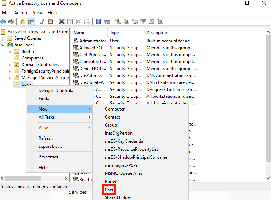Screen dimensions: 271x200
Task: Choose Properties from context menu
Action: pyautogui.click(x=59, y=157)
